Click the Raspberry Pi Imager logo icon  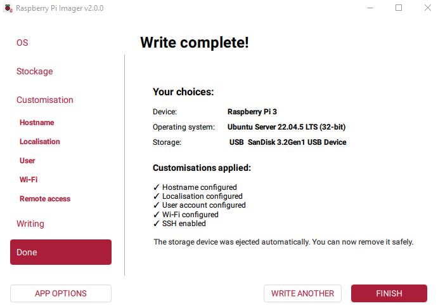(8, 8)
